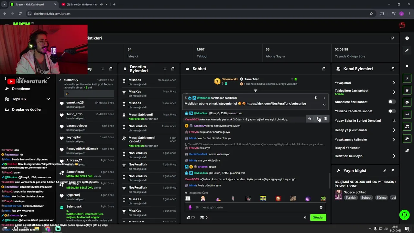Open three-dot menu on pinned message
The height and width of the screenshot is (233, 414).
pos(324,98)
